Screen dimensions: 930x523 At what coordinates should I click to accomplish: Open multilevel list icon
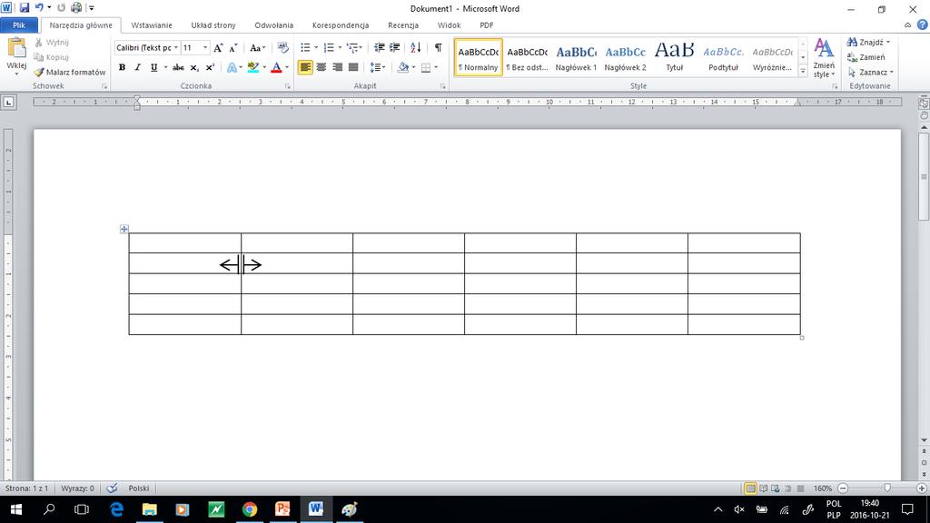tap(353, 47)
